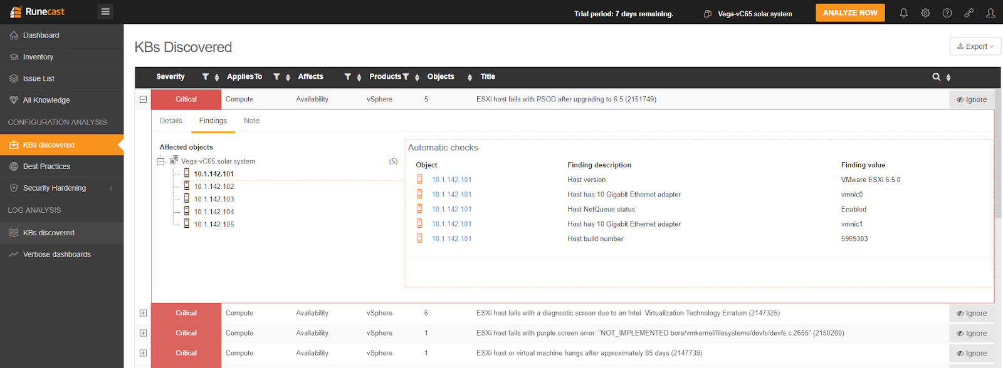Screen dimensions: 1003x368
Task: Expand Security Hardening submenu chevron
Action: point(111,188)
